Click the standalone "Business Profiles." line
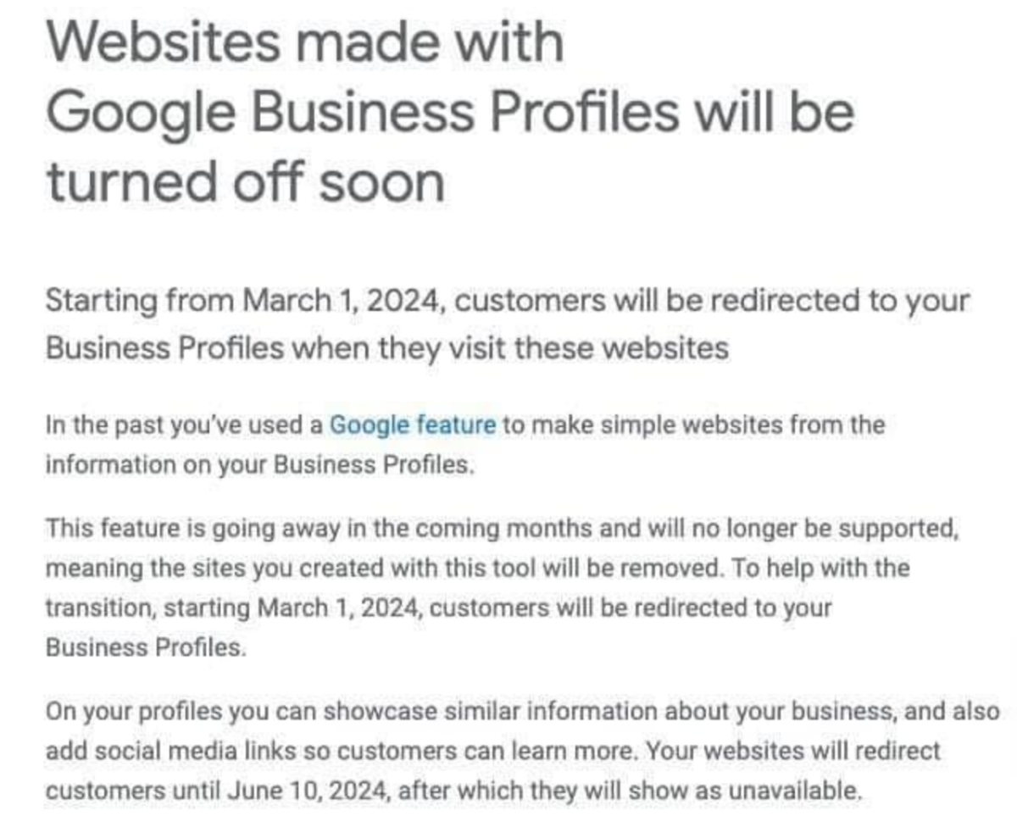Image resolution: width=1017 pixels, height=816 pixels. 145,648
